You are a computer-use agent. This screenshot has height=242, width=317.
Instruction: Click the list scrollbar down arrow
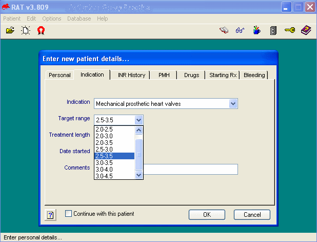(x=138, y=175)
